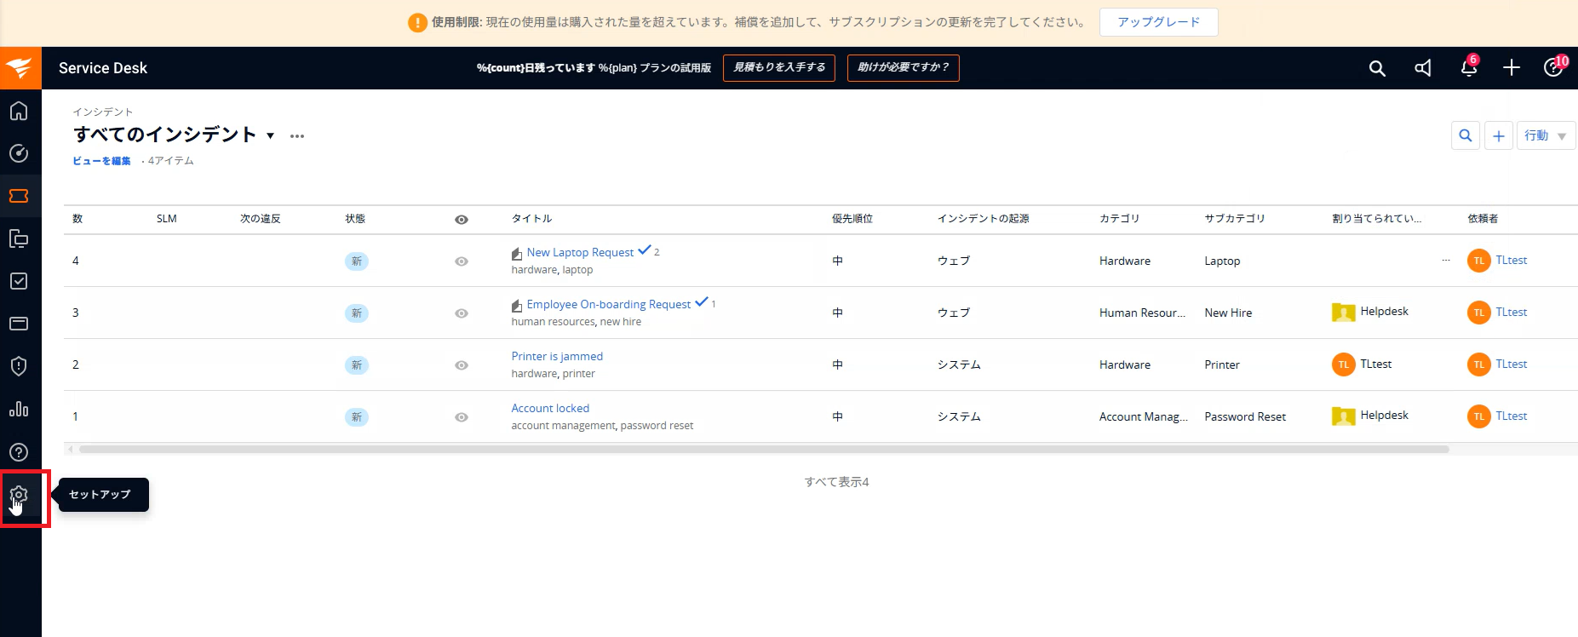Sort by the 優先順位 column header
This screenshot has height=637, width=1578.
click(852, 219)
